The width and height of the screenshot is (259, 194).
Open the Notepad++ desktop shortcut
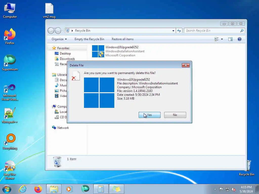pyautogui.click(x=10, y=115)
